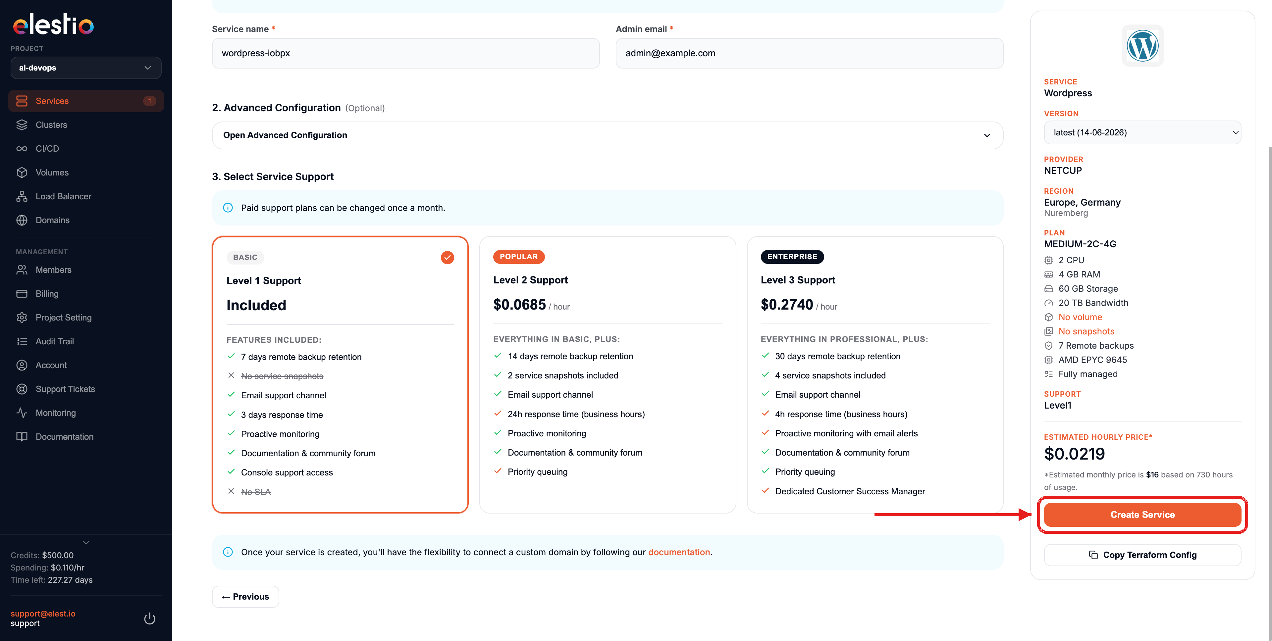Click Copy Terraform Config button

tap(1142, 555)
